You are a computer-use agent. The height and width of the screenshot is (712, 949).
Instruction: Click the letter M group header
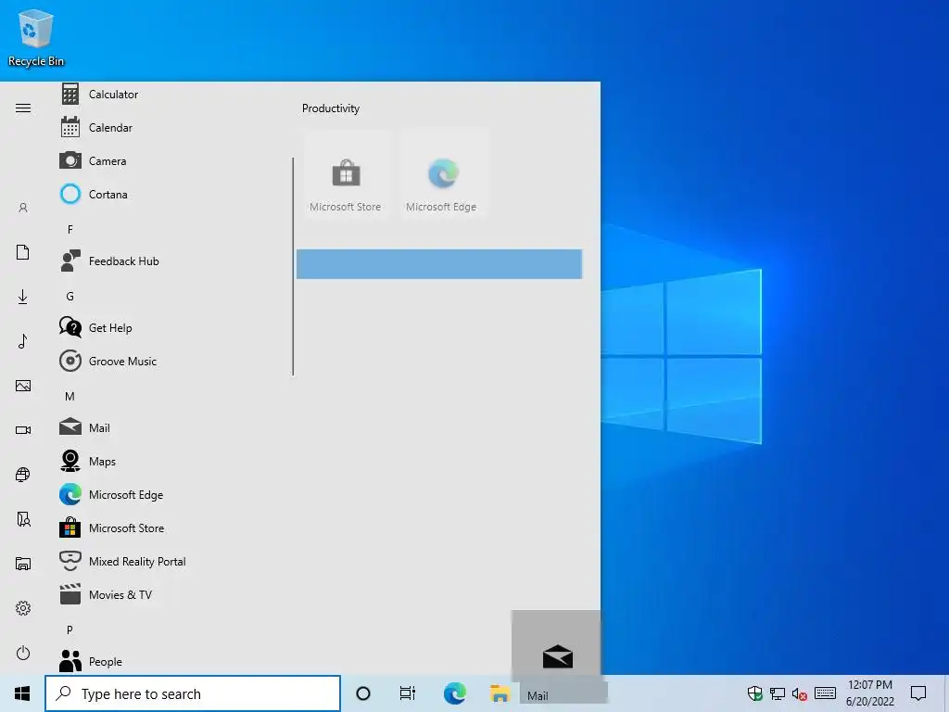pyautogui.click(x=70, y=397)
